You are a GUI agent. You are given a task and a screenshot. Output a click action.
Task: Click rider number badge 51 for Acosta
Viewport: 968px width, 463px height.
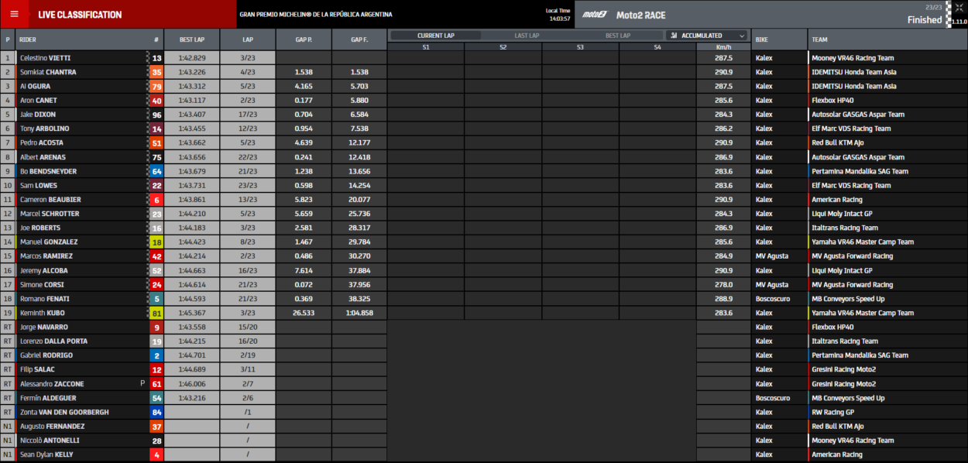156,143
